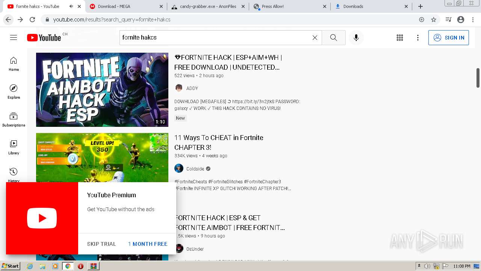This screenshot has width=481, height=271.
Task: Mute the fornite hakcs tab audio
Action: pos(71,6)
